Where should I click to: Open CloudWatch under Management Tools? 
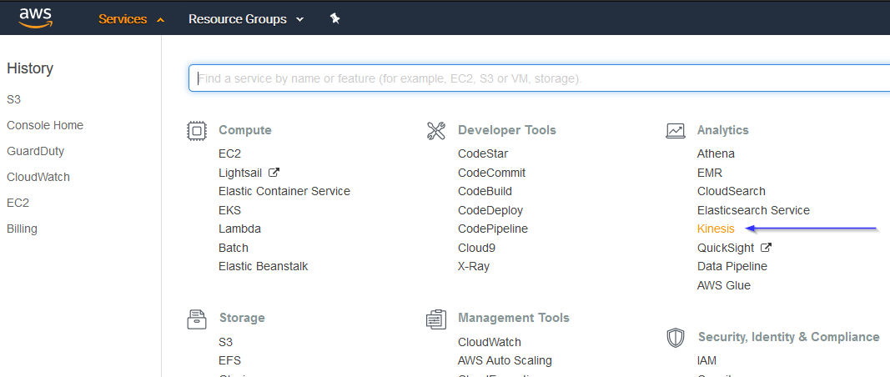point(490,342)
